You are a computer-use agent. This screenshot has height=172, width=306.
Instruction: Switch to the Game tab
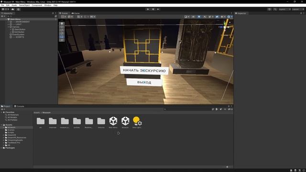76,13
